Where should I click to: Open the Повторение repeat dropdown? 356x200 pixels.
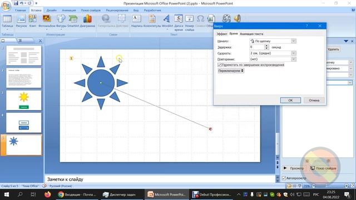(x=294, y=59)
